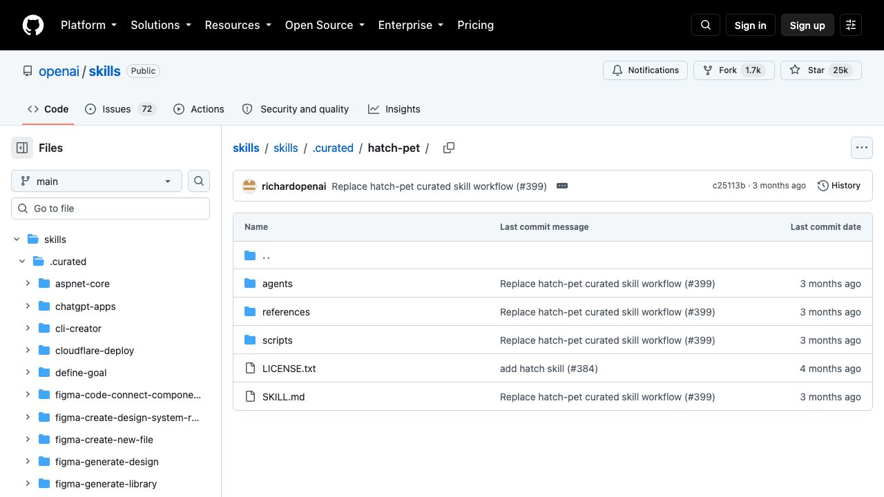Star the skills repository
Viewport: 884px width, 497px height.
tap(821, 70)
